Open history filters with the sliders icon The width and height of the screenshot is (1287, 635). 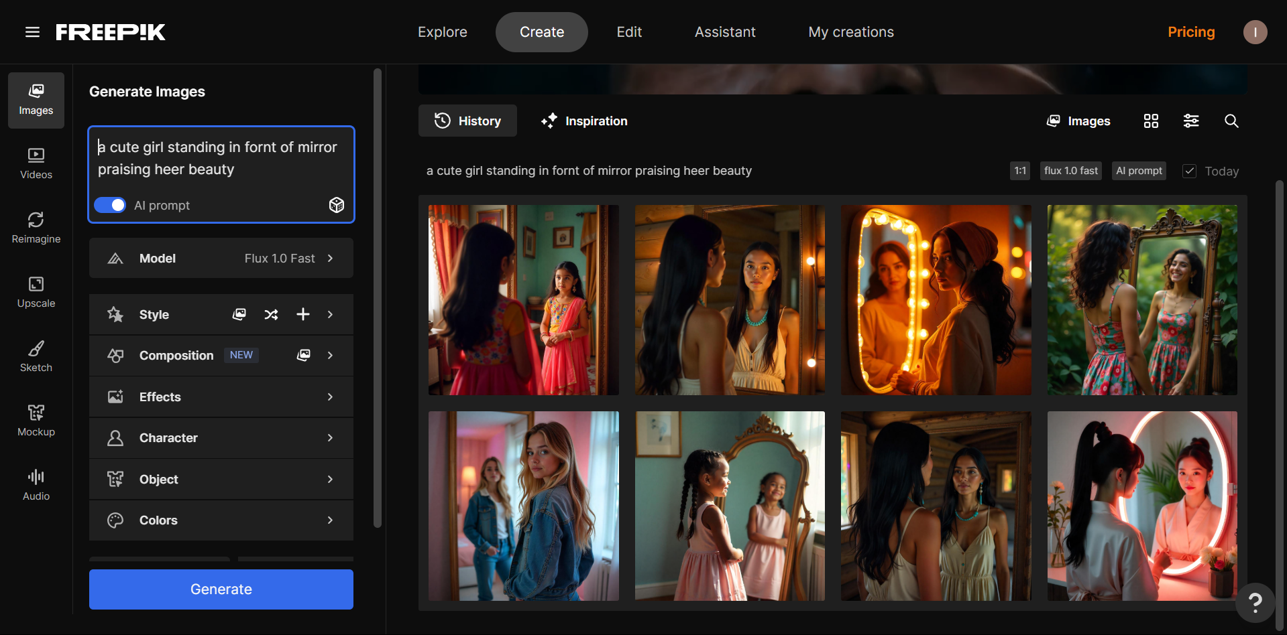pos(1191,121)
